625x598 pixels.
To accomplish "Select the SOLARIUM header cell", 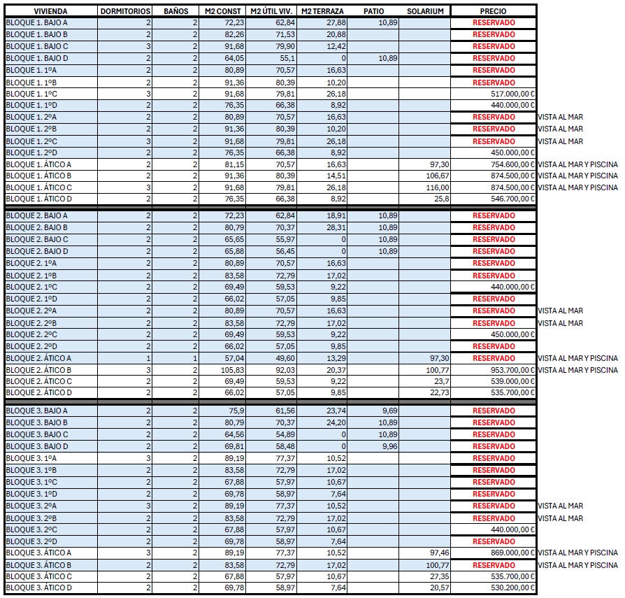I will point(425,11).
